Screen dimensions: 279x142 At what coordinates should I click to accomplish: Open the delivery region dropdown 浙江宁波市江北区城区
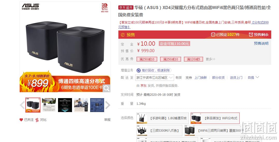click(155, 78)
